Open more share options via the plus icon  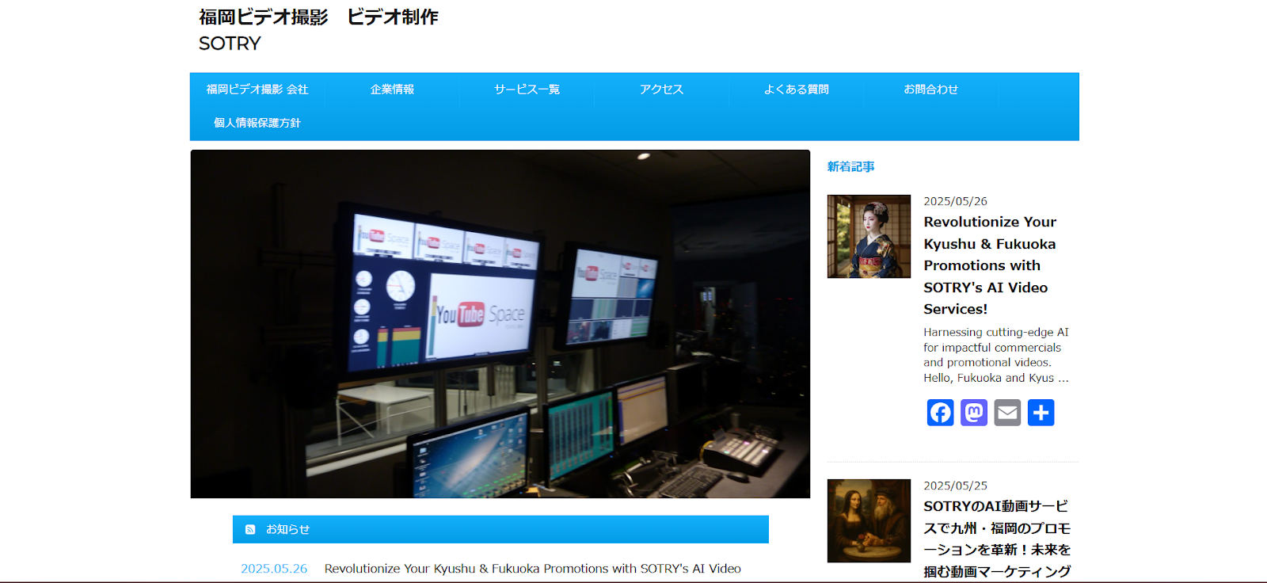1041,413
